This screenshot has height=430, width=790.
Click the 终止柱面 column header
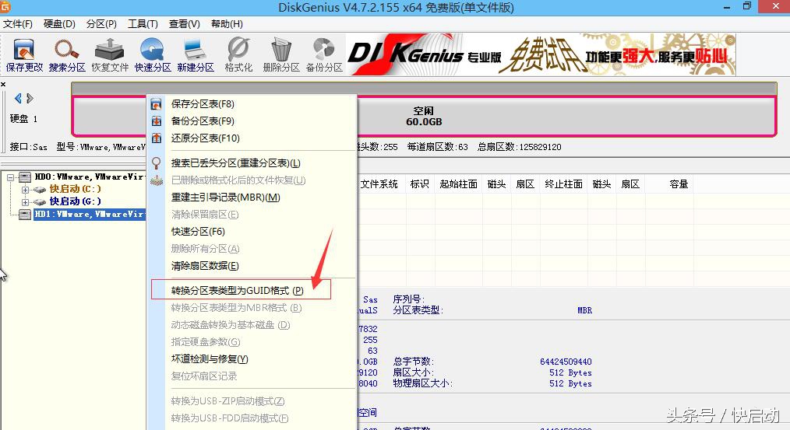pos(563,184)
